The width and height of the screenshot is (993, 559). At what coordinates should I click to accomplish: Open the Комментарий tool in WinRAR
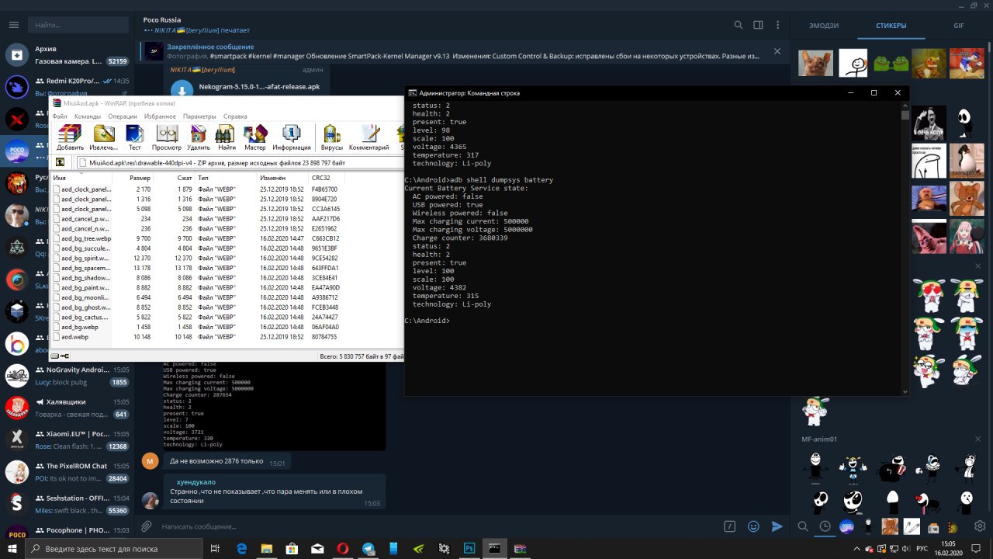pos(368,137)
